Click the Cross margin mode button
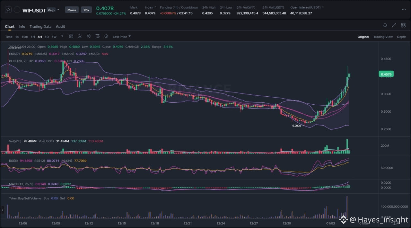 [x=72, y=10]
